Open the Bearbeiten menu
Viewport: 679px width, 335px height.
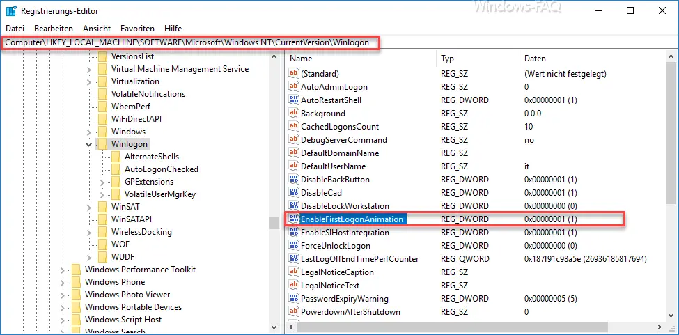pos(54,29)
